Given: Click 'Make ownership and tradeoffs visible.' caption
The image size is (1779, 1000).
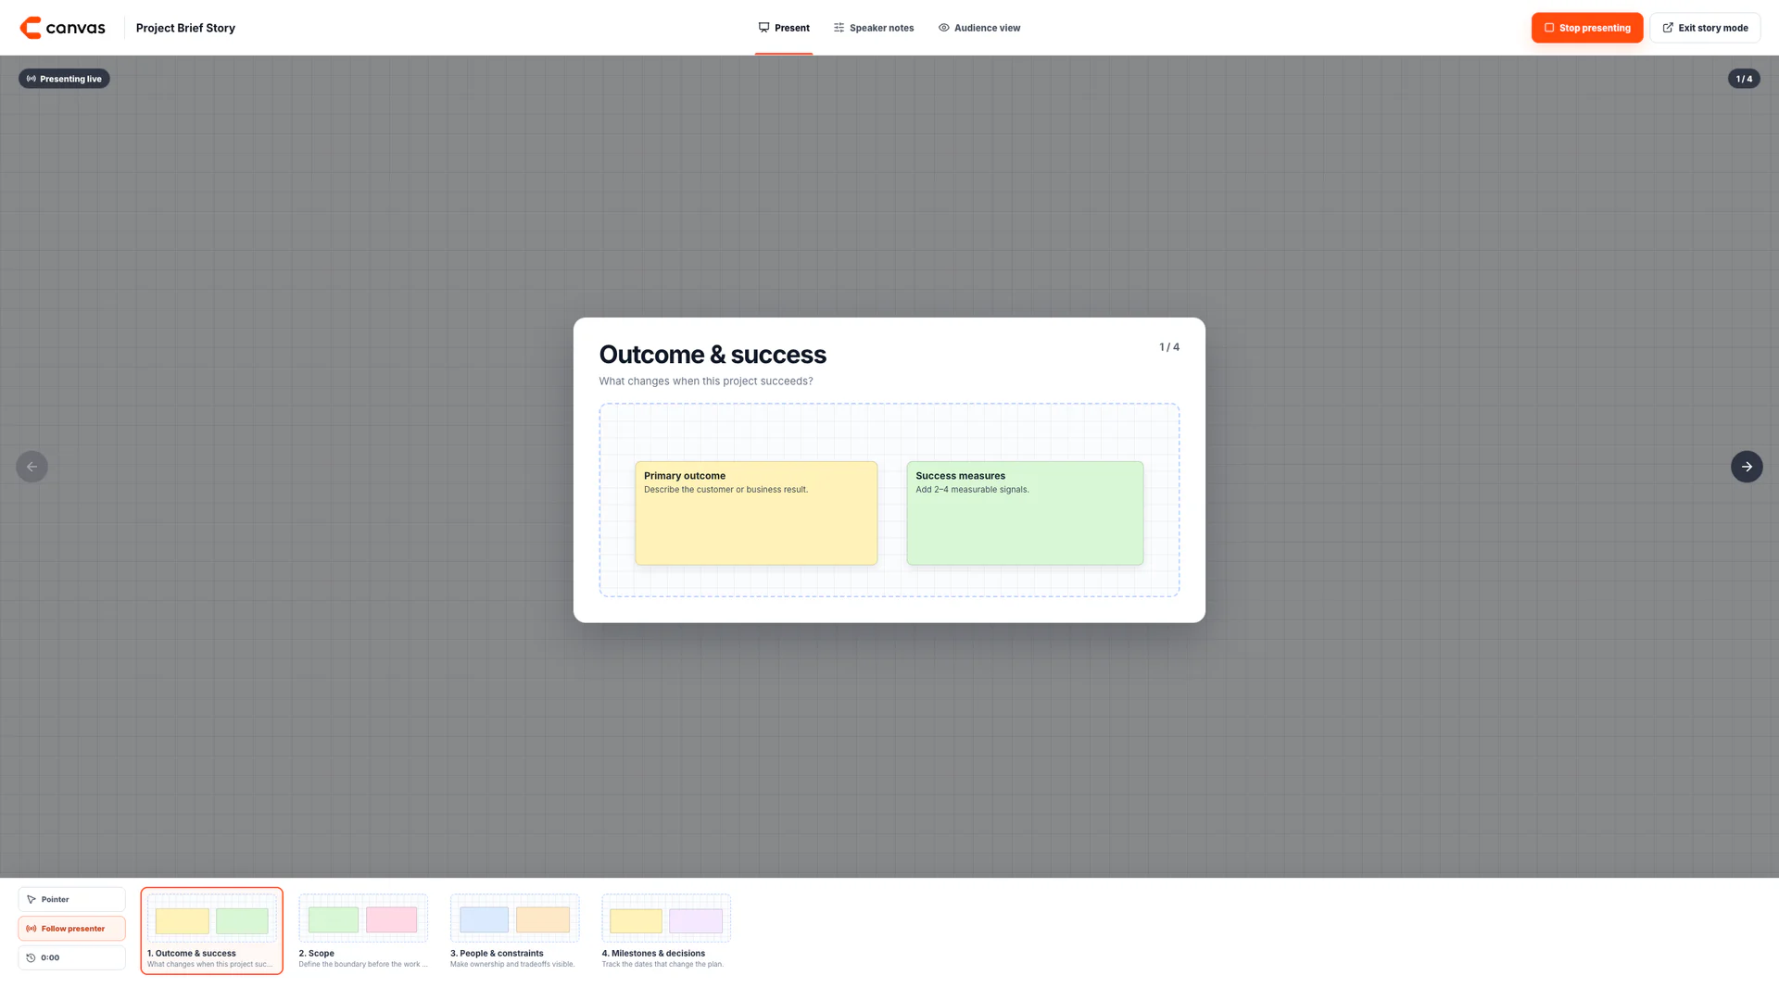Looking at the screenshot, I should (x=512, y=964).
